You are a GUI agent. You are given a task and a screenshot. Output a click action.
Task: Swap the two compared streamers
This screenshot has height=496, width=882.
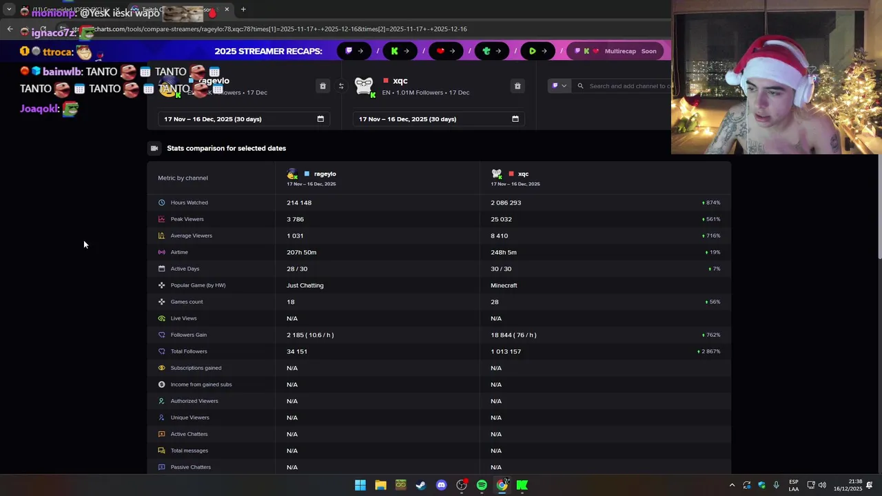(x=340, y=86)
